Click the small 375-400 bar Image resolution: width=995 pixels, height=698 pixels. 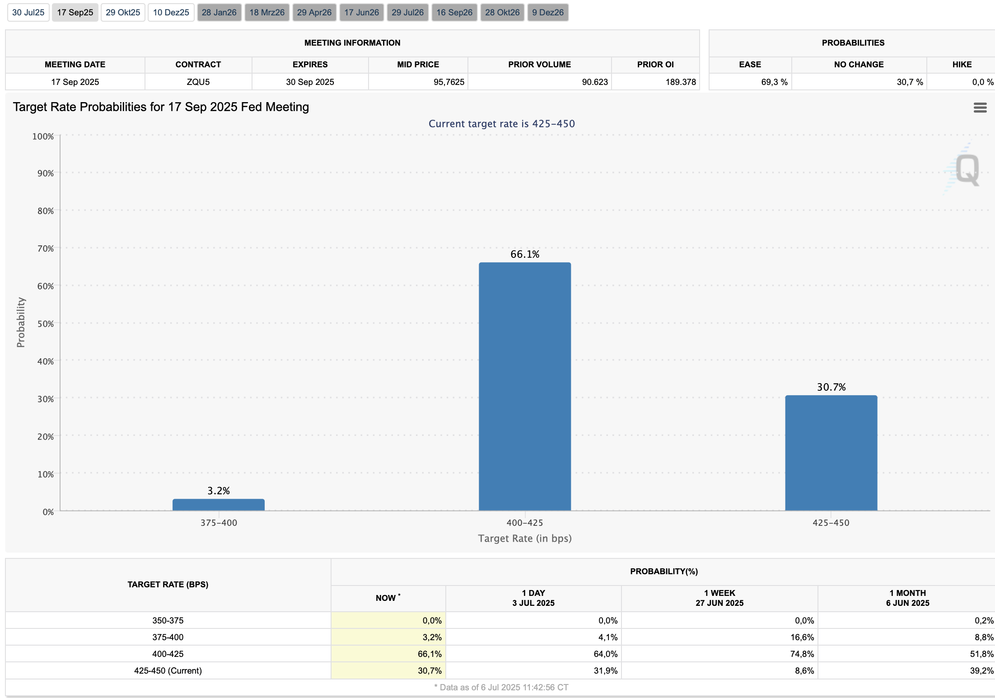pos(219,505)
